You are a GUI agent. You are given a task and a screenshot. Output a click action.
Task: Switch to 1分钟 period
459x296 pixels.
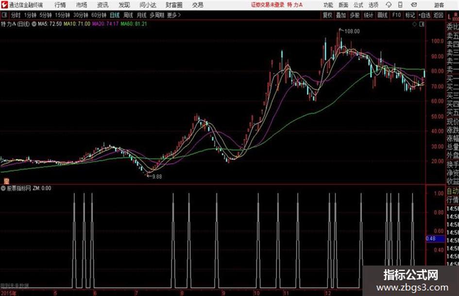(x=30, y=15)
